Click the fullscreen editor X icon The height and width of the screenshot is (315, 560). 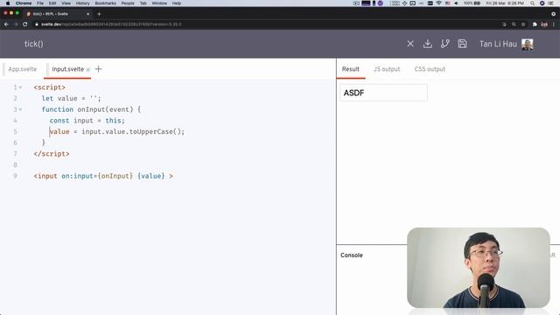(410, 44)
